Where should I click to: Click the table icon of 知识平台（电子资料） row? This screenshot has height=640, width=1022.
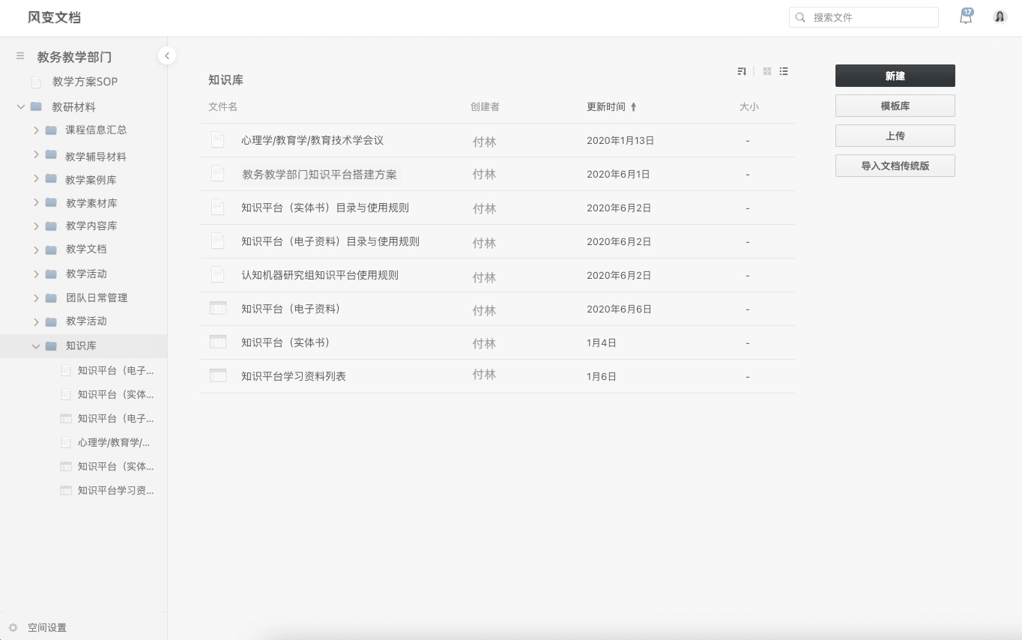point(218,308)
